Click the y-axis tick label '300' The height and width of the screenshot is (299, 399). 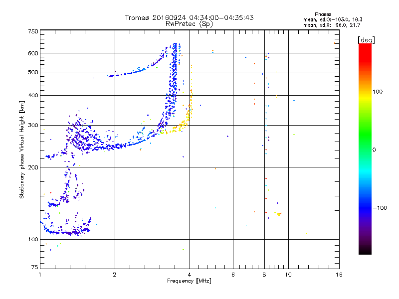point(33,126)
